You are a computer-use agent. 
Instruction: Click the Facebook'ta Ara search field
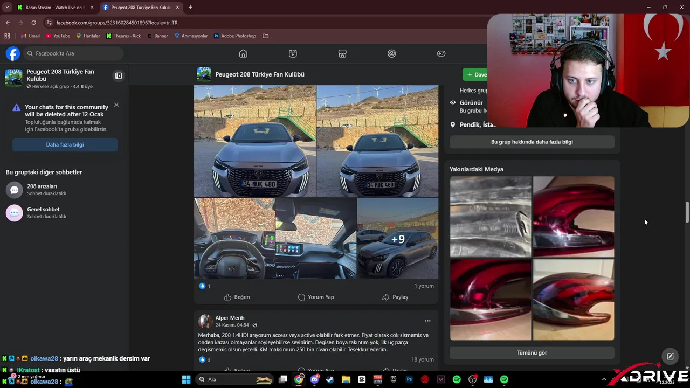pos(73,53)
